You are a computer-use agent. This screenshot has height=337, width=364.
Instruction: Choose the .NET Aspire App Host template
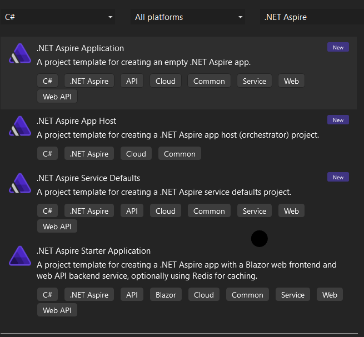click(76, 121)
